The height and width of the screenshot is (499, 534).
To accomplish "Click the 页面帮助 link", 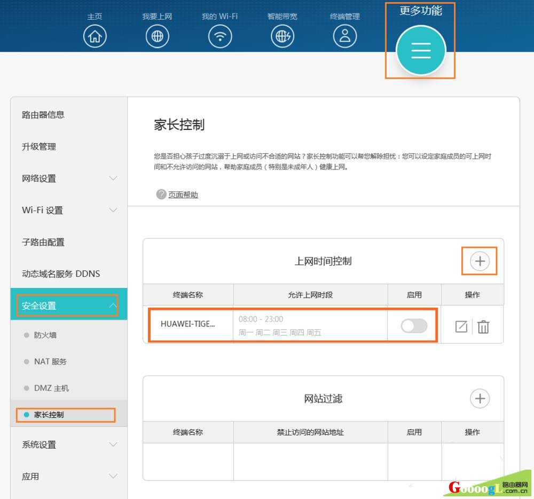I will pos(183,195).
